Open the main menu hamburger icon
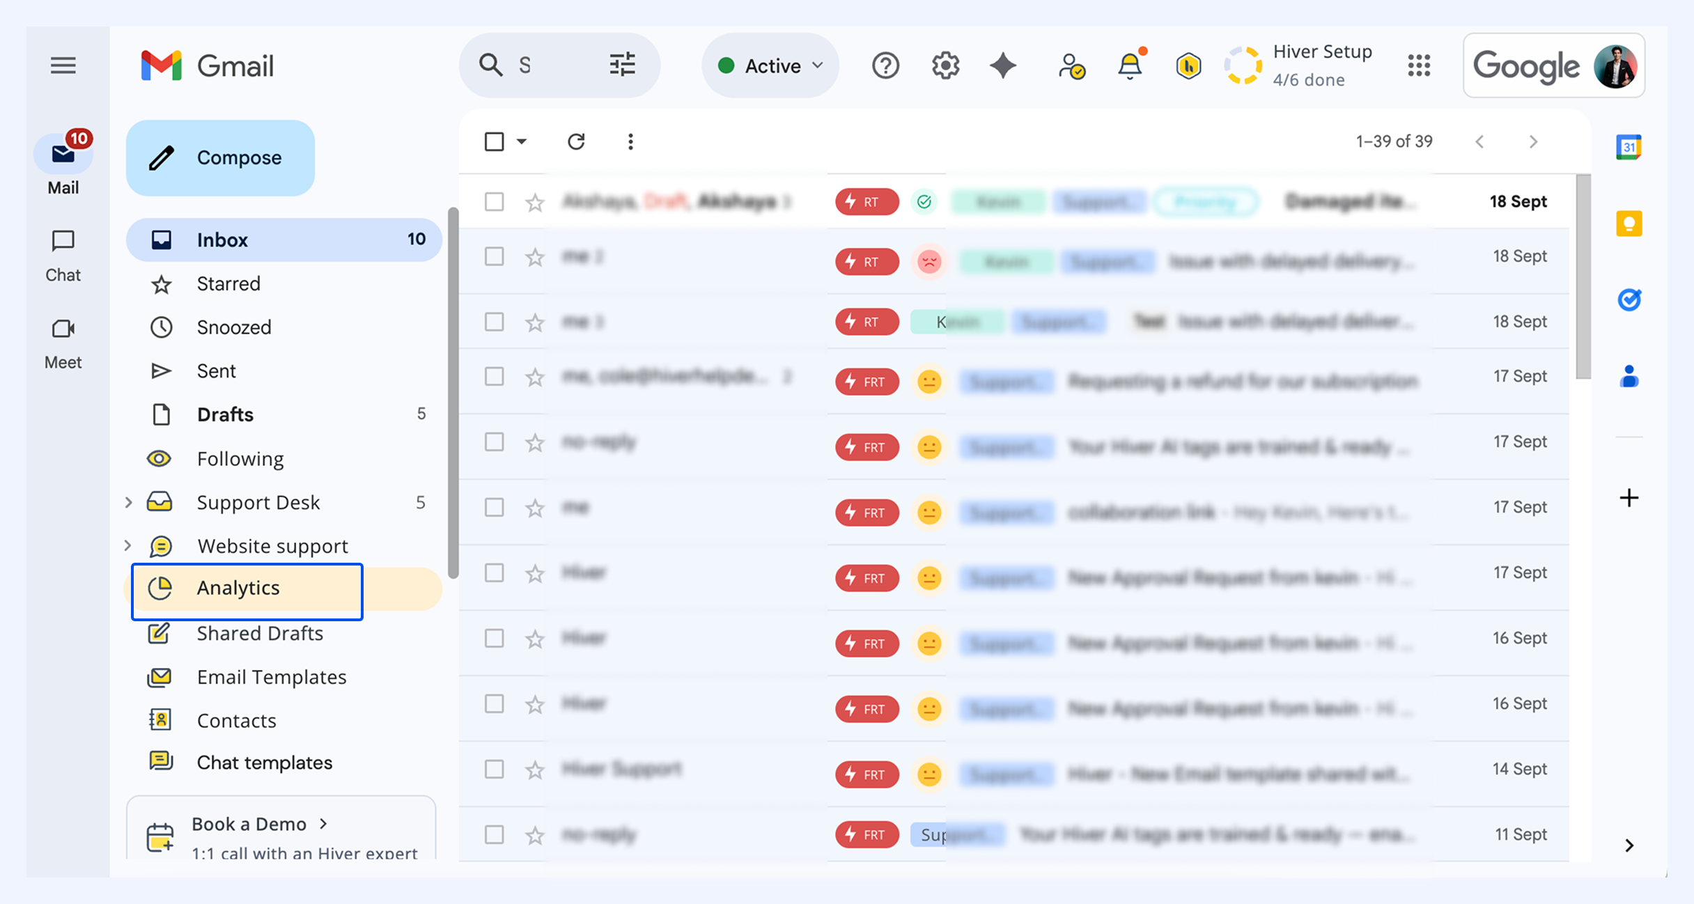Image resolution: width=1694 pixels, height=904 pixels. [63, 66]
